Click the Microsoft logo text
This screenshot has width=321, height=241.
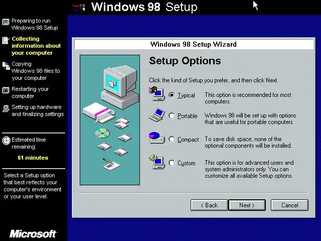[34, 234]
